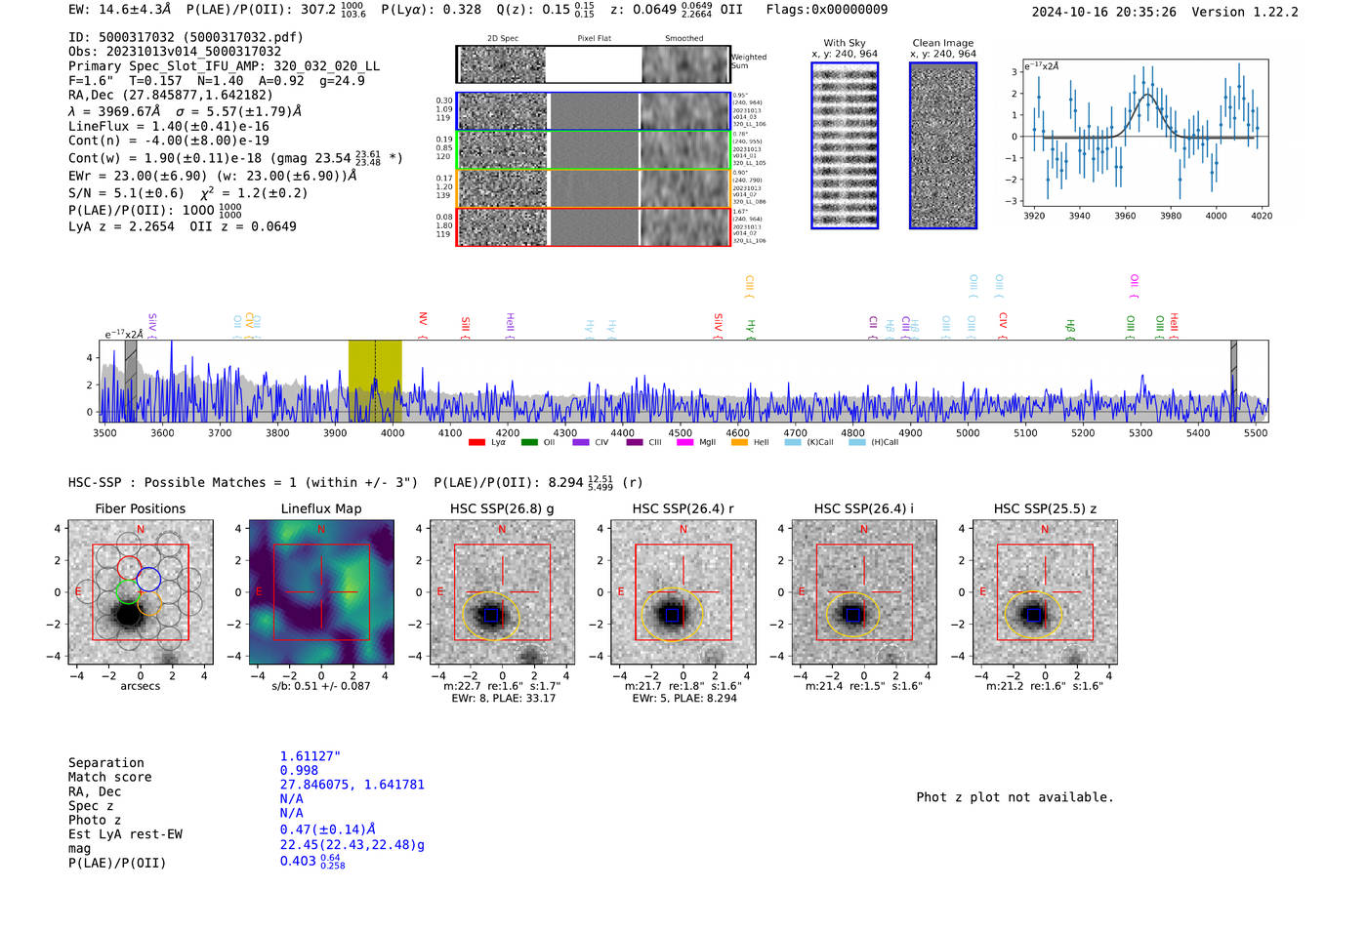Screen dimensions: 1367x930
Task: Click the red-bordered 2D spectrum fiber row
Action: coord(593,226)
